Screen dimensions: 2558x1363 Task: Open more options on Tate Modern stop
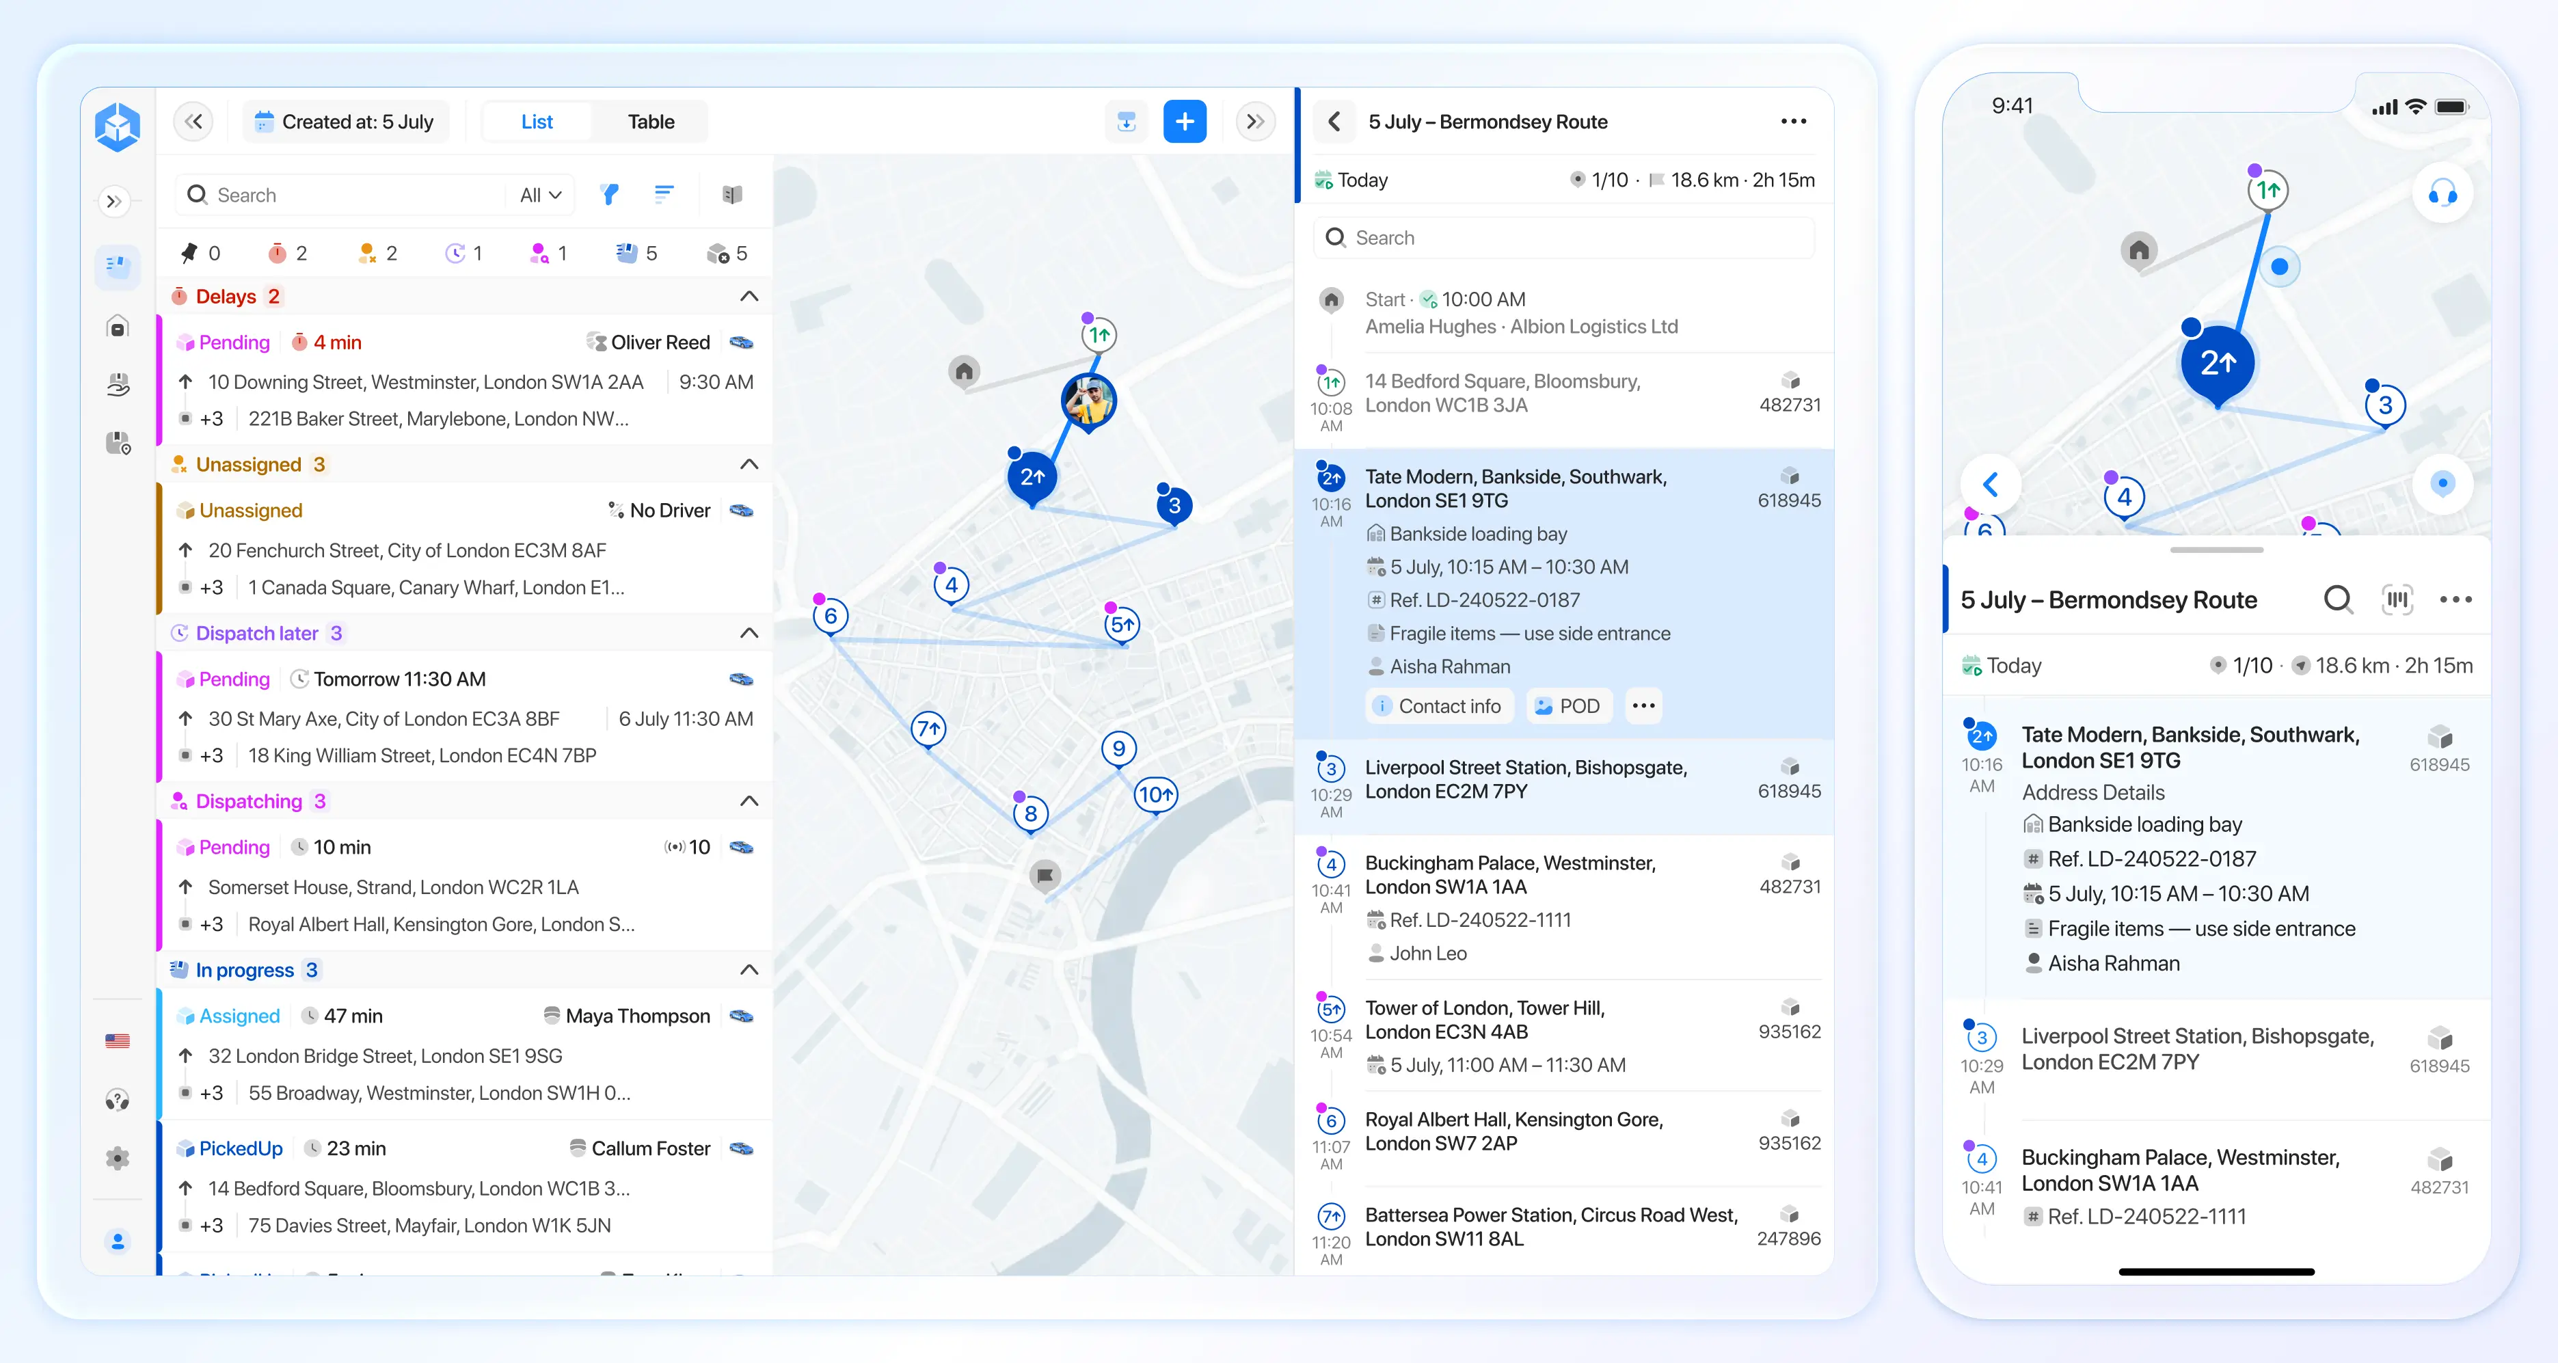pos(1643,706)
